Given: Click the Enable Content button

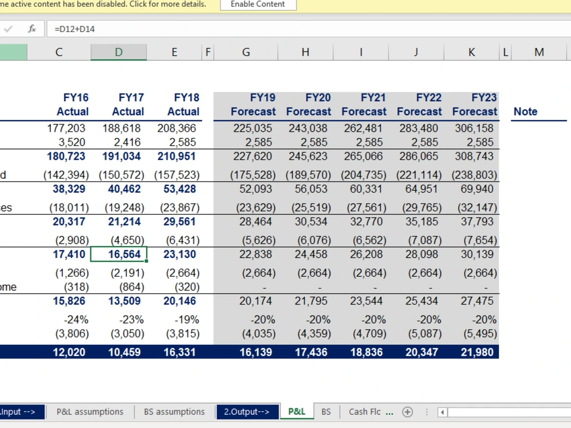Looking at the screenshot, I should click(258, 5).
